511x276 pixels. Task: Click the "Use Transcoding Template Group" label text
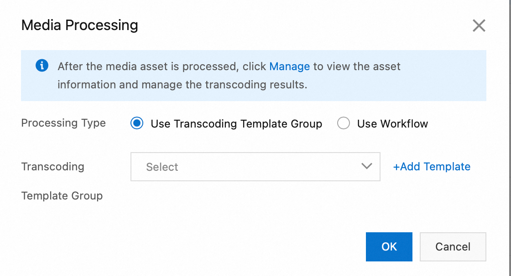[236, 124]
